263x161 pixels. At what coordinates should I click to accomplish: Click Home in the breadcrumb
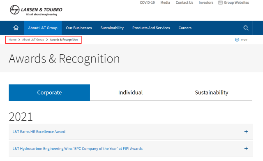pyautogui.click(x=13, y=40)
